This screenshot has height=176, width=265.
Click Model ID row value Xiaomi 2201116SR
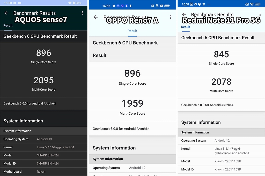[x=228, y=169]
